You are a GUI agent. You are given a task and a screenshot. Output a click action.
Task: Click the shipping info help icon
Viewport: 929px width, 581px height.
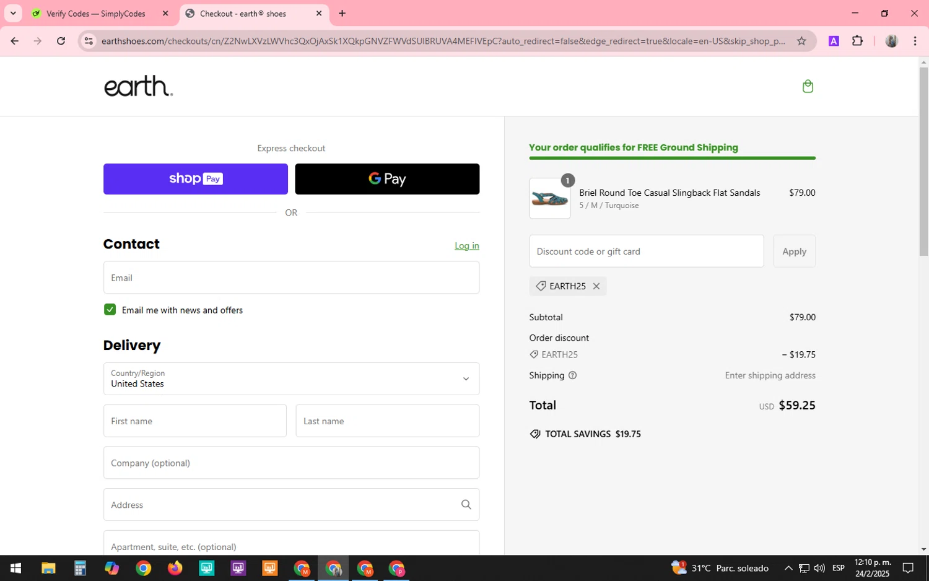tap(572, 375)
